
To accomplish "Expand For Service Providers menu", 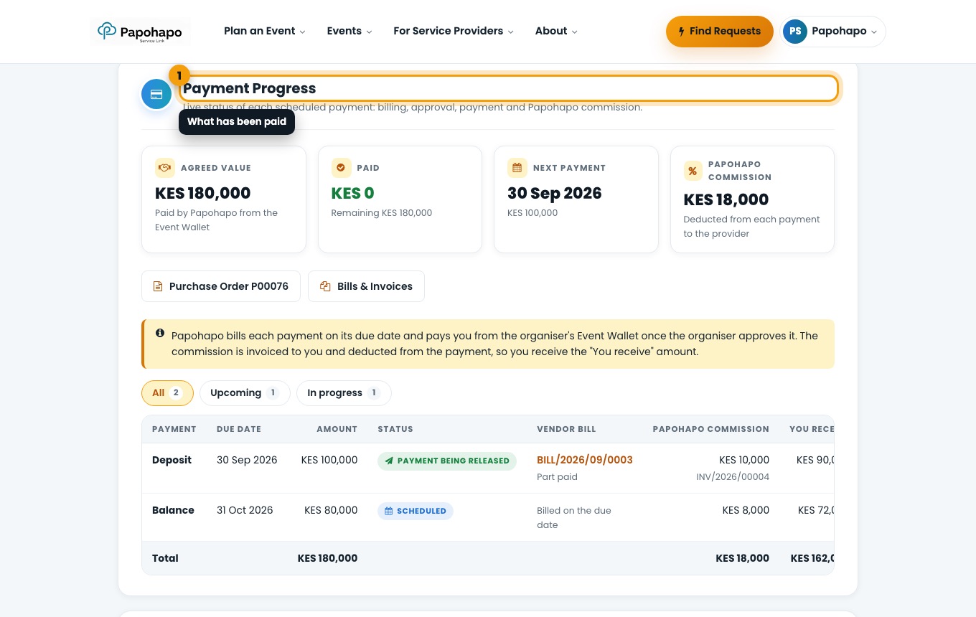I will click(x=454, y=31).
